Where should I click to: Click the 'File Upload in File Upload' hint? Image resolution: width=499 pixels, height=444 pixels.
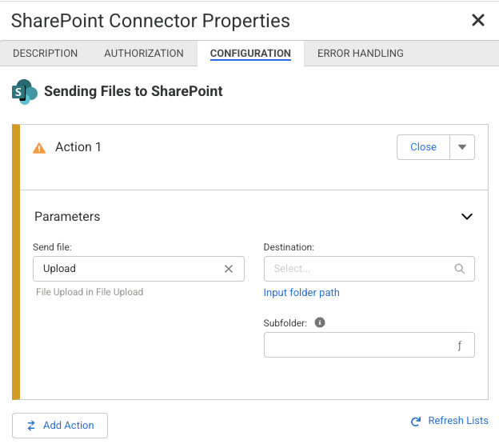90,292
